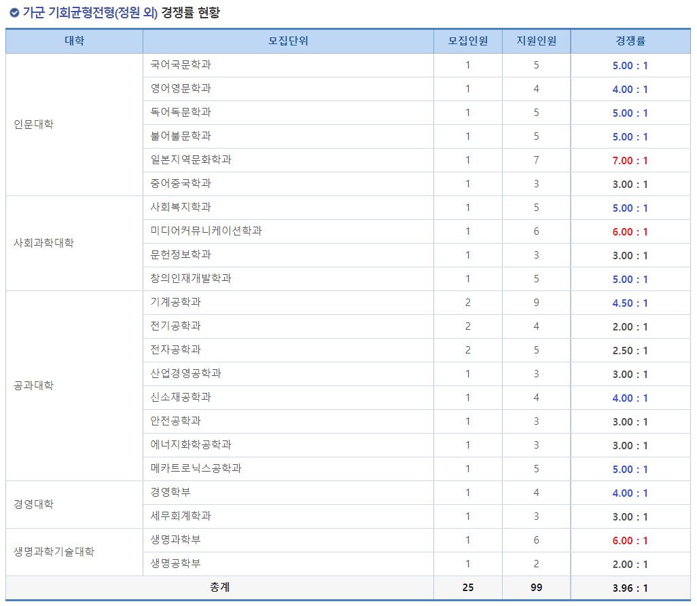This screenshot has width=697, height=606.
Task: Click the 국어국문학과 row label
Action: (x=180, y=64)
